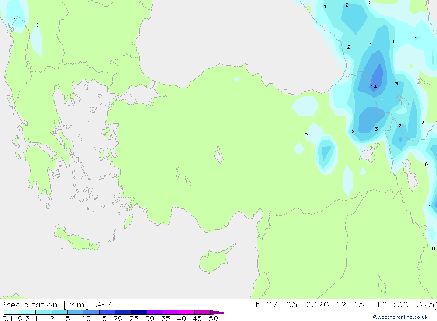Click legend swatch between 10 and 15

(91, 312)
